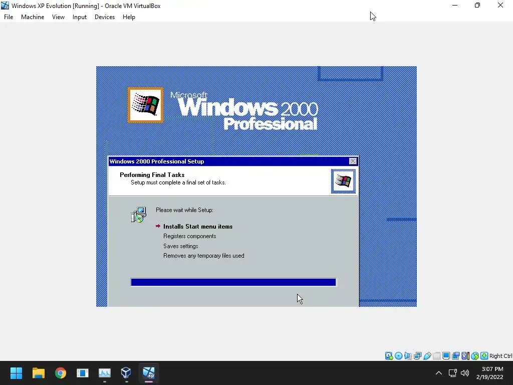Click the Windows 2000 logo tile
This screenshot has width=513, height=385.
coord(146,105)
